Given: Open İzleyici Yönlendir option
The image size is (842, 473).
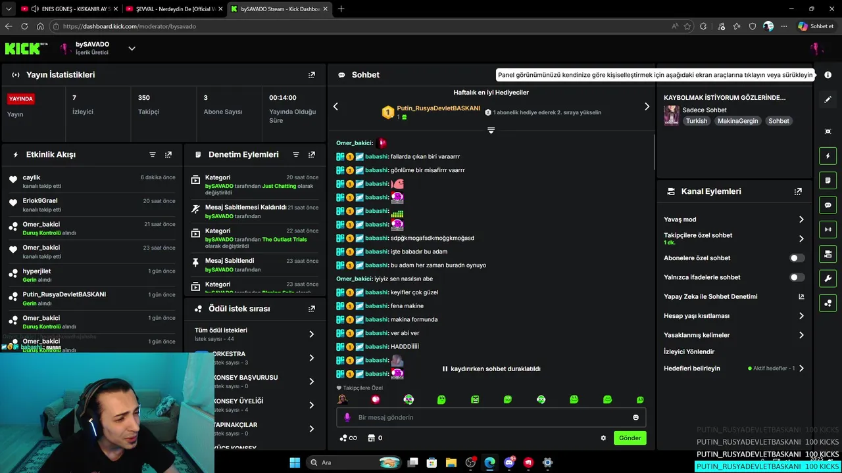Looking at the screenshot, I should (689, 352).
